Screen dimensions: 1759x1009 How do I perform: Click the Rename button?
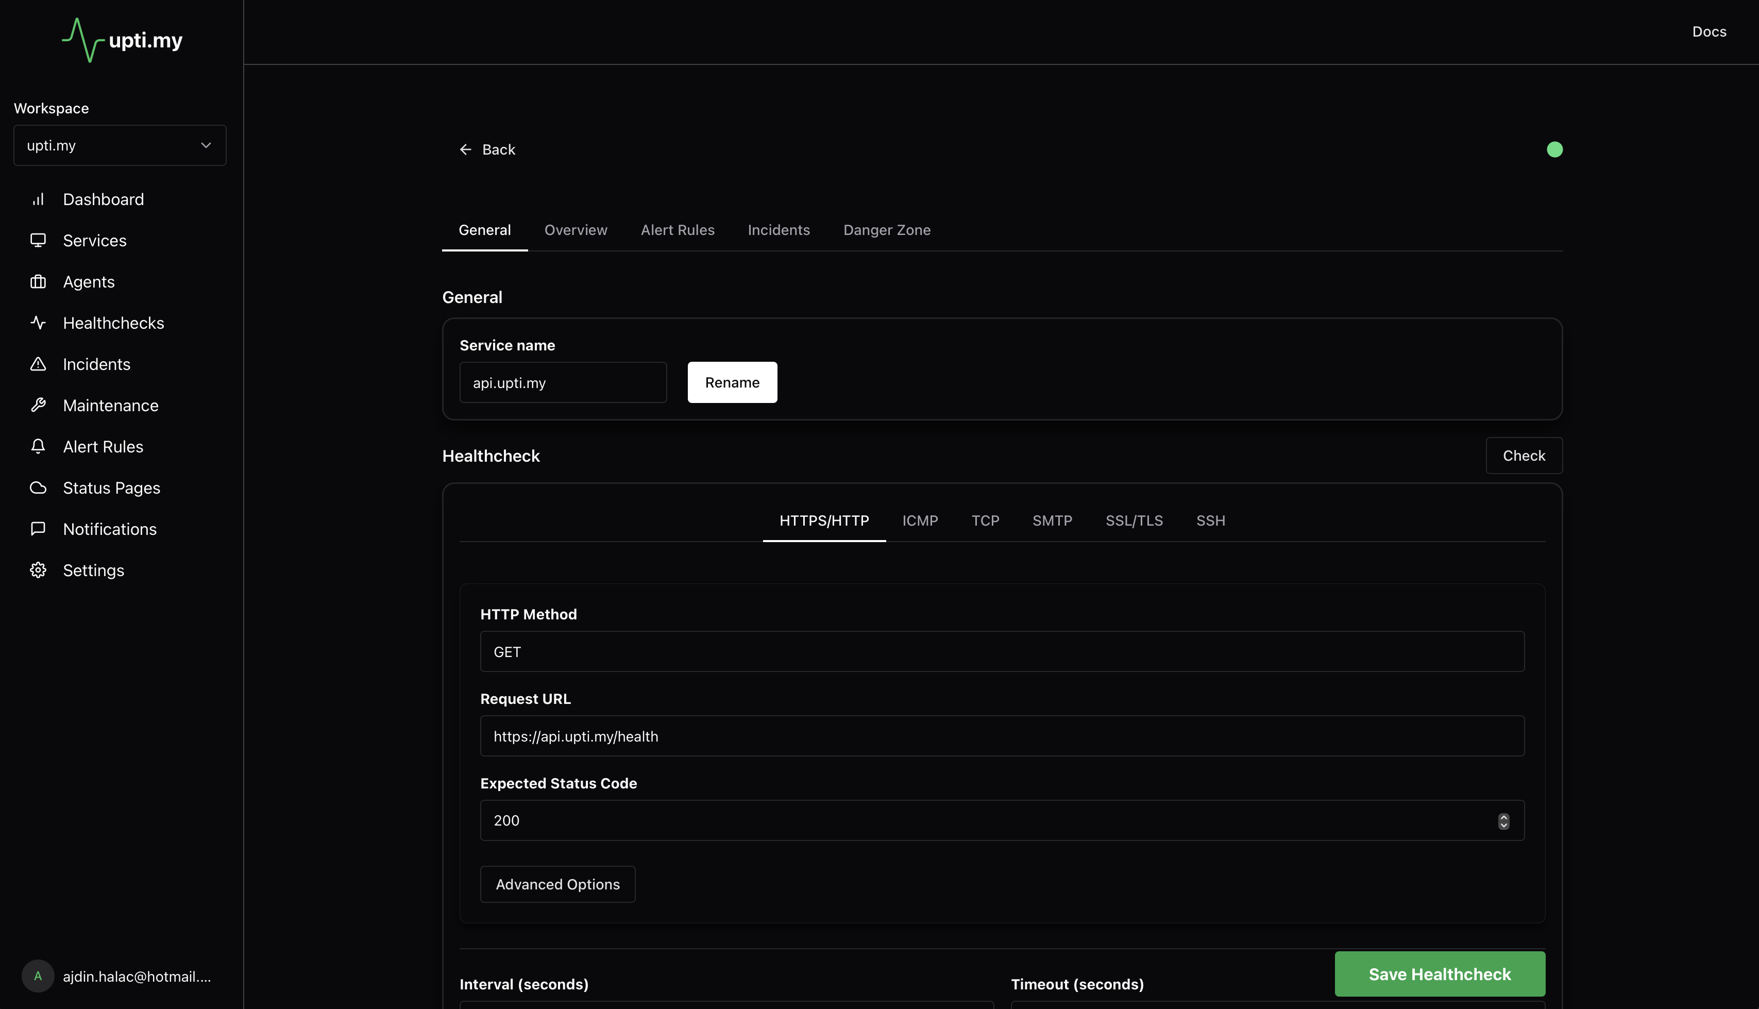tap(732, 382)
